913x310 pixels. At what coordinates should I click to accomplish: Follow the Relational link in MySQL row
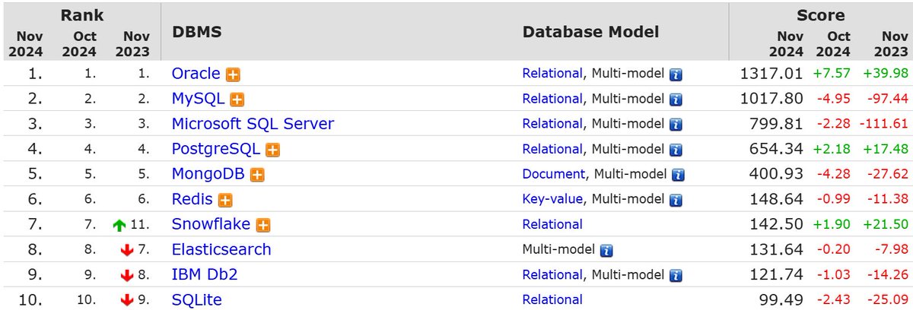(552, 100)
